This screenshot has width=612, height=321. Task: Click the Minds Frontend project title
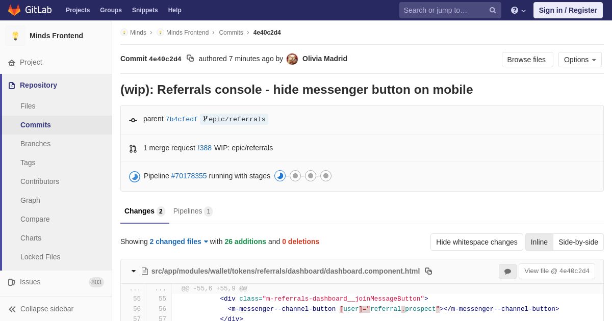click(56, 36)
